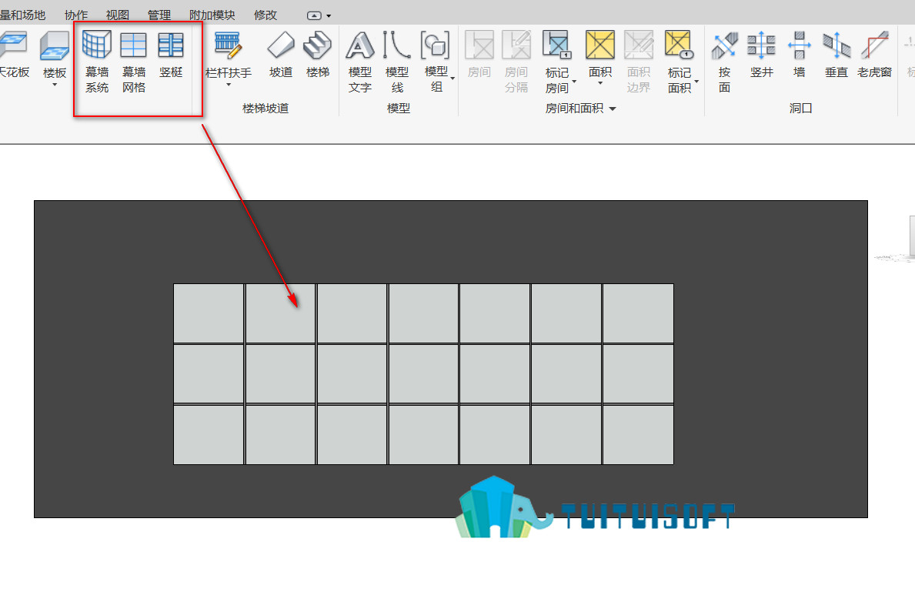Screen dimensions: 915x609
Task: Open the 量和场地 massing and site tab
Action: pos(23,15)
